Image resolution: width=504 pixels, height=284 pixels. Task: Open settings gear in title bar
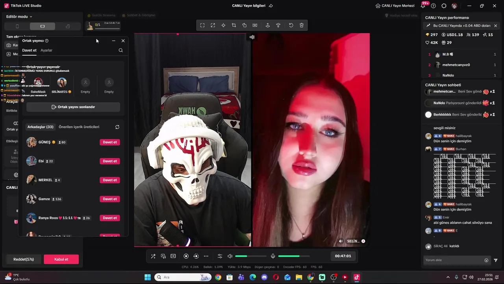point(444,6)
